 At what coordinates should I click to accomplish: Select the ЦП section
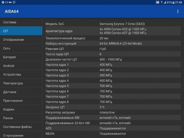coord(21,31)
